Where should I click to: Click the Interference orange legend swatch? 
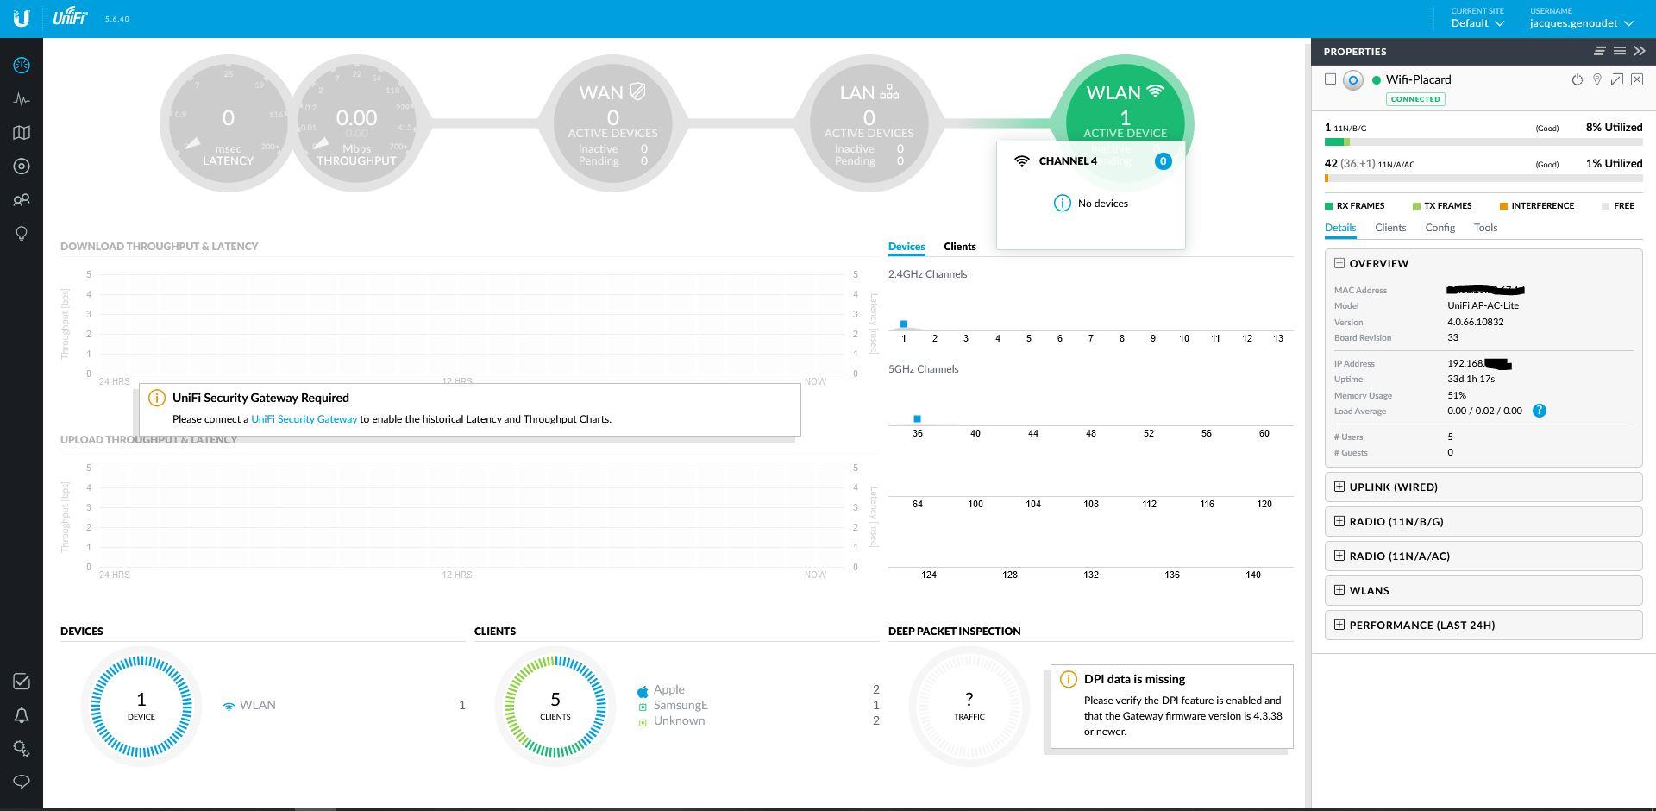click(x=1503, y=206)
